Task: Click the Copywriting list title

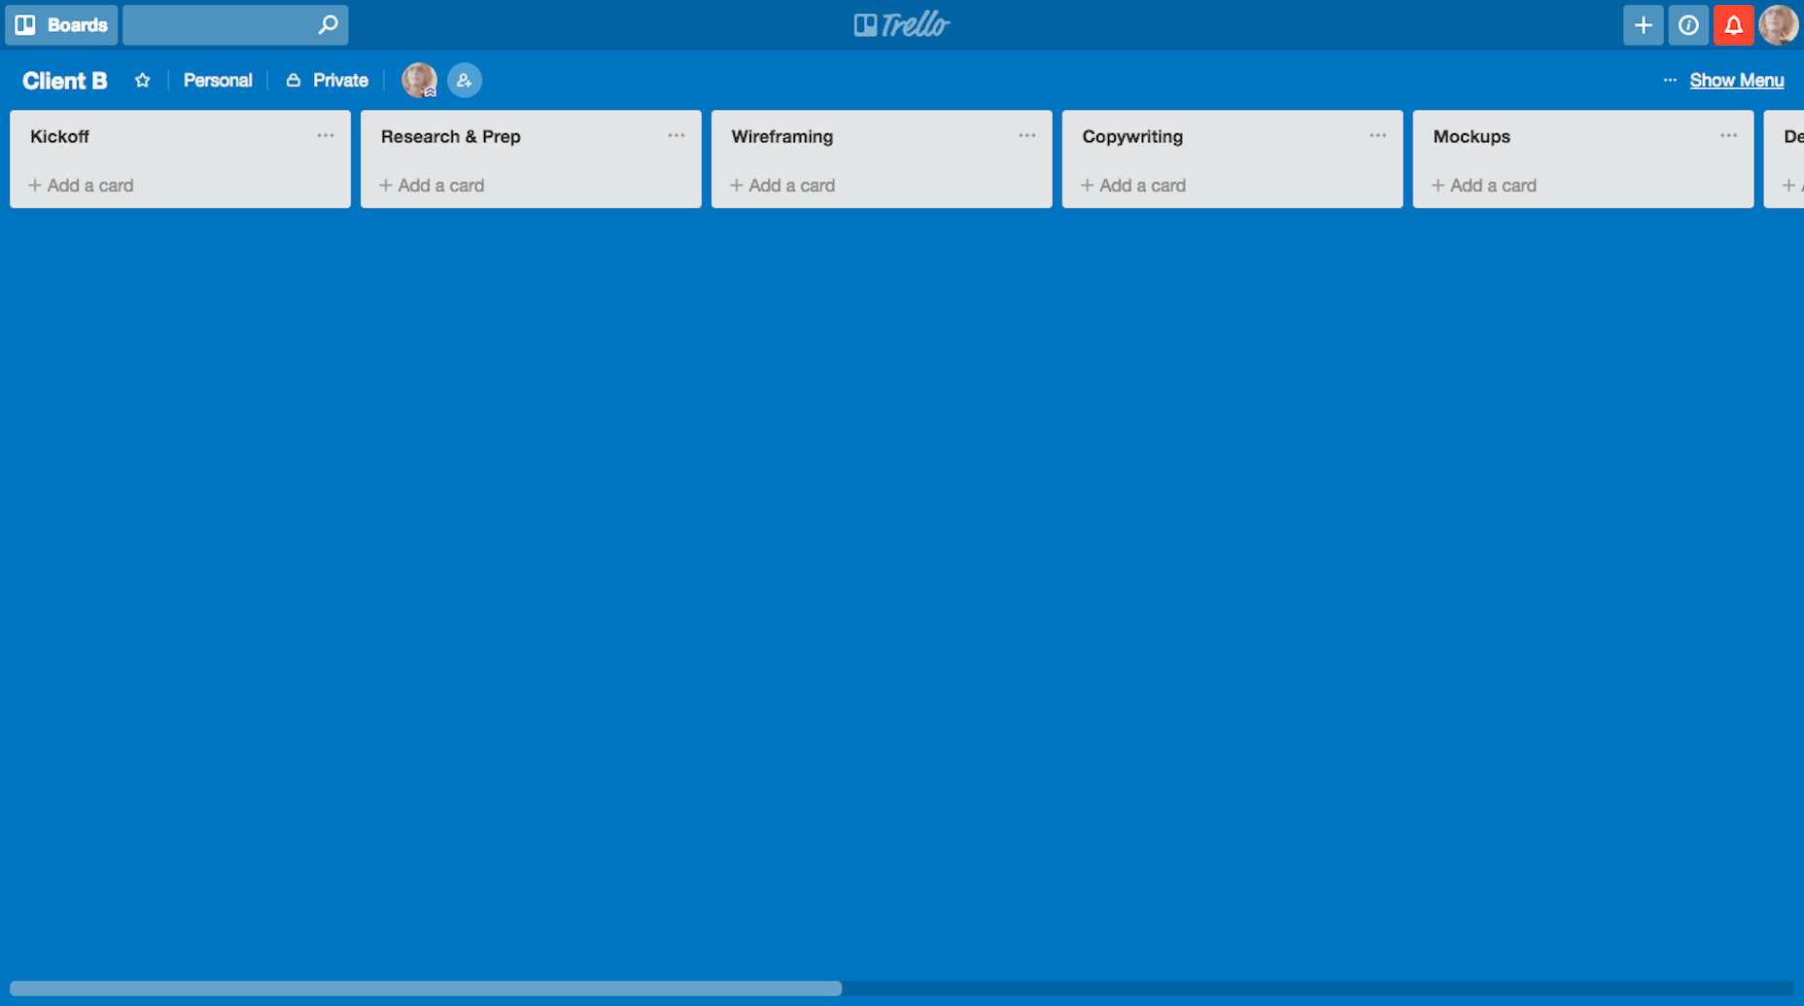Action: 1132,137
